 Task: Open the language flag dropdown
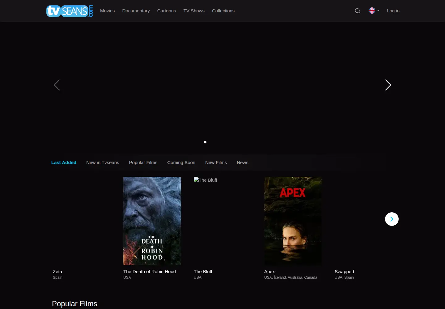(374, 11)
